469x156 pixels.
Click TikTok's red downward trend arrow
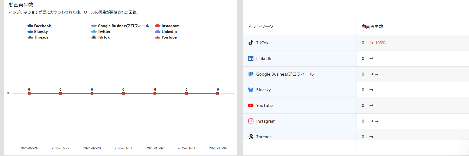371,43
